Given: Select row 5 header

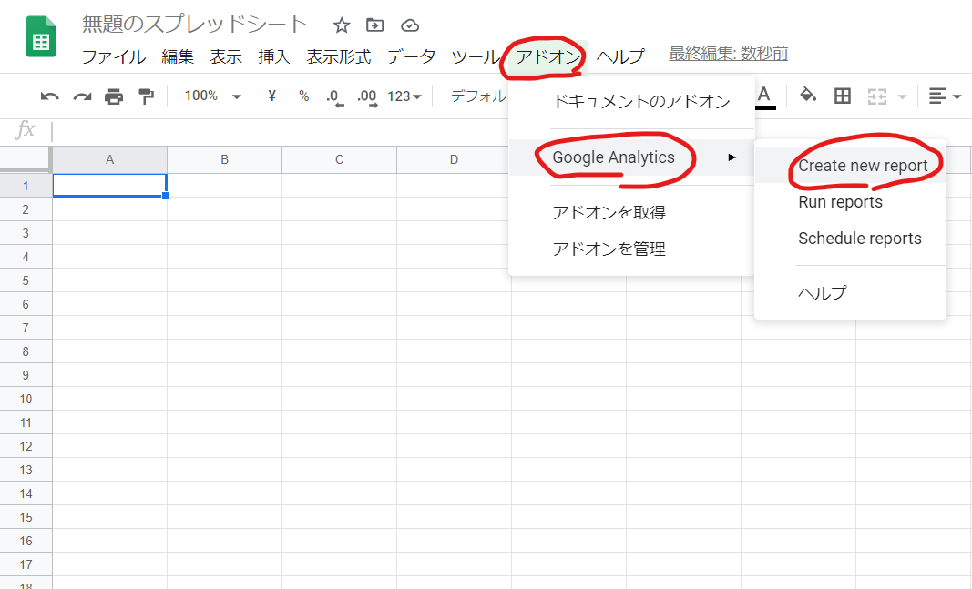Looking at the screenshot, I should tap(26, 280).
